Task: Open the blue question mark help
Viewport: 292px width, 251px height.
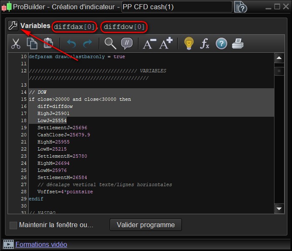Action: coord(222,44)
